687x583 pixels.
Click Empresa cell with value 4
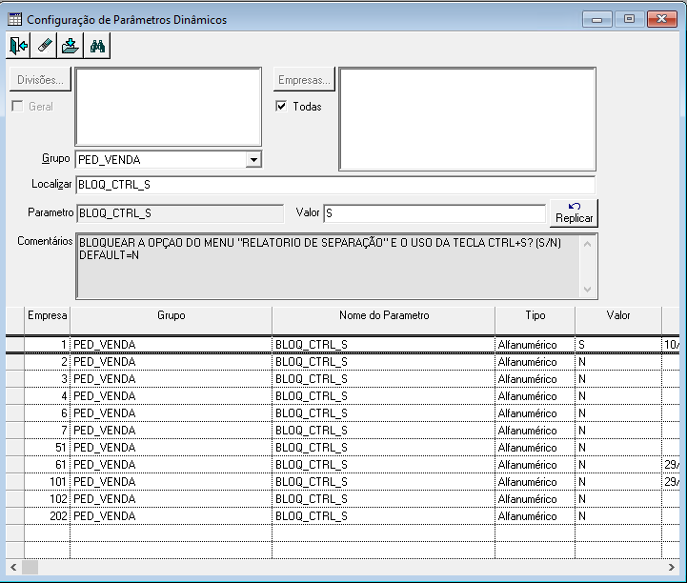pos(48,396)
